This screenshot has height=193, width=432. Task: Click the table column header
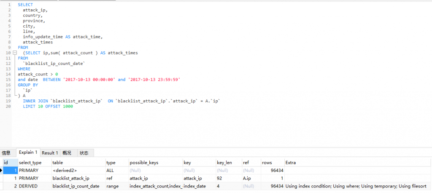tap(78, 163)
